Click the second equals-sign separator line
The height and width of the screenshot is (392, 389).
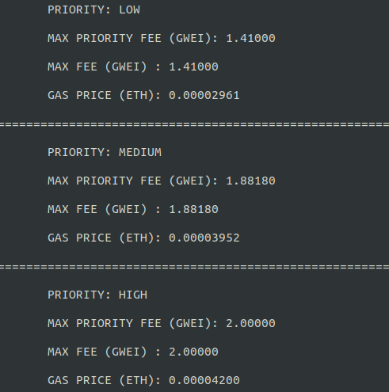point(194,267)
